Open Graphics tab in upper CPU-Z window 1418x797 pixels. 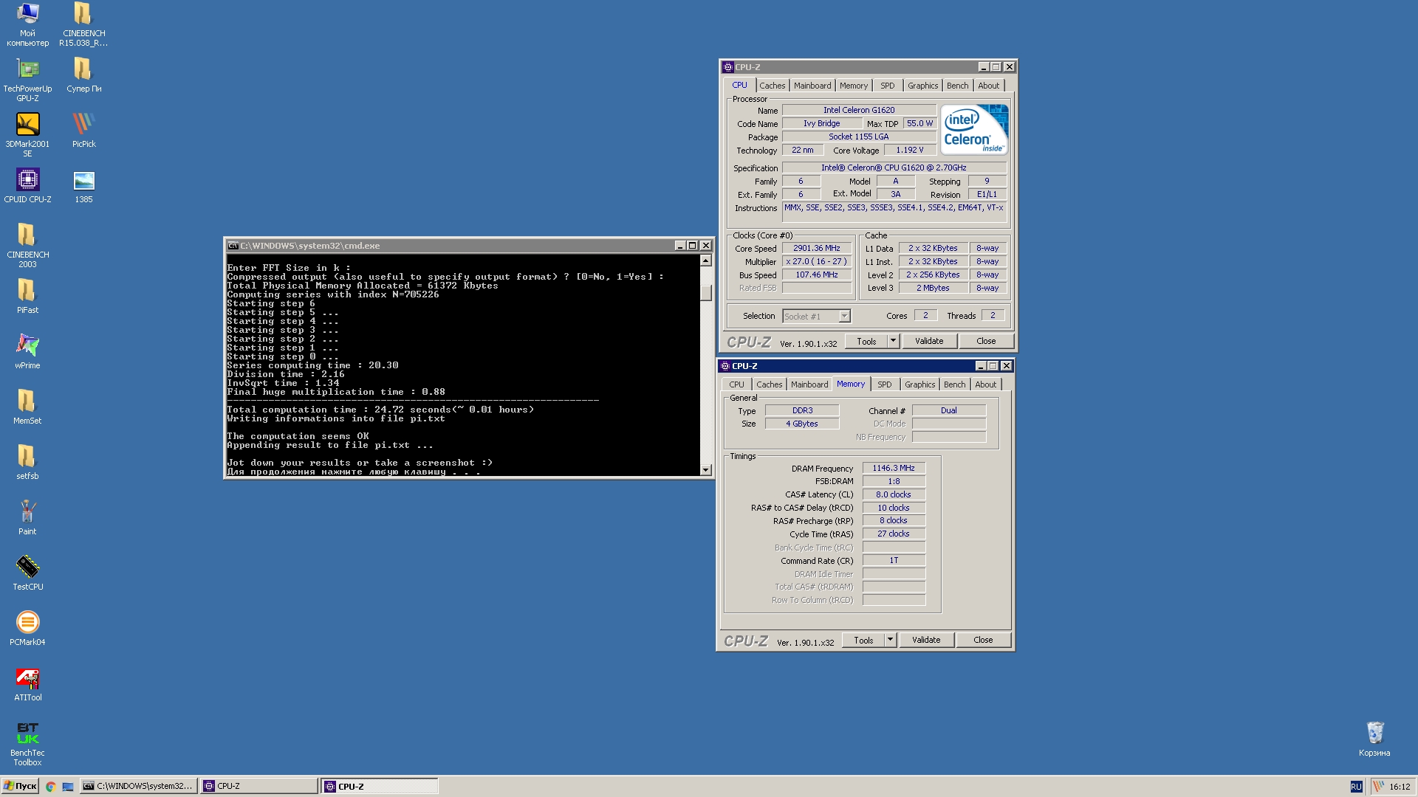tap(922, 86)
